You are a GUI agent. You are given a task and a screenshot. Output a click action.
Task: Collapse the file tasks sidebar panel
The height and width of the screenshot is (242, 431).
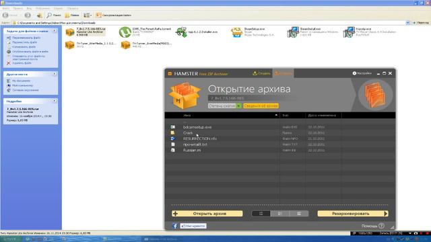[55, 31]
